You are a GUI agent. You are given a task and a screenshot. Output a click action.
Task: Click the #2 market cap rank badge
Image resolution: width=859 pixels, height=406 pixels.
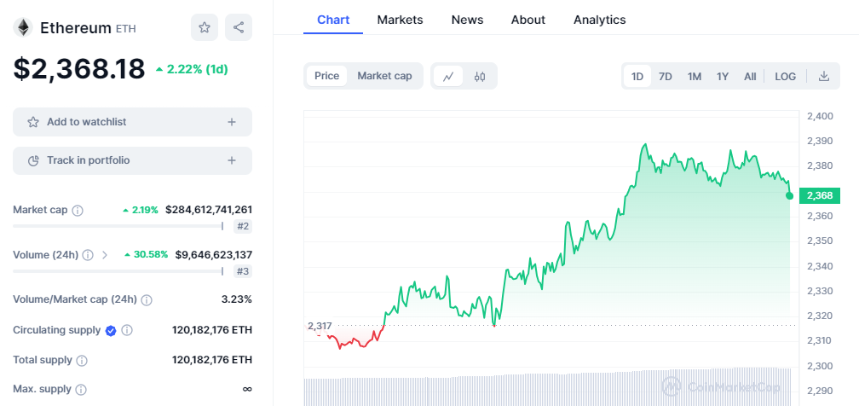[243, 226]
